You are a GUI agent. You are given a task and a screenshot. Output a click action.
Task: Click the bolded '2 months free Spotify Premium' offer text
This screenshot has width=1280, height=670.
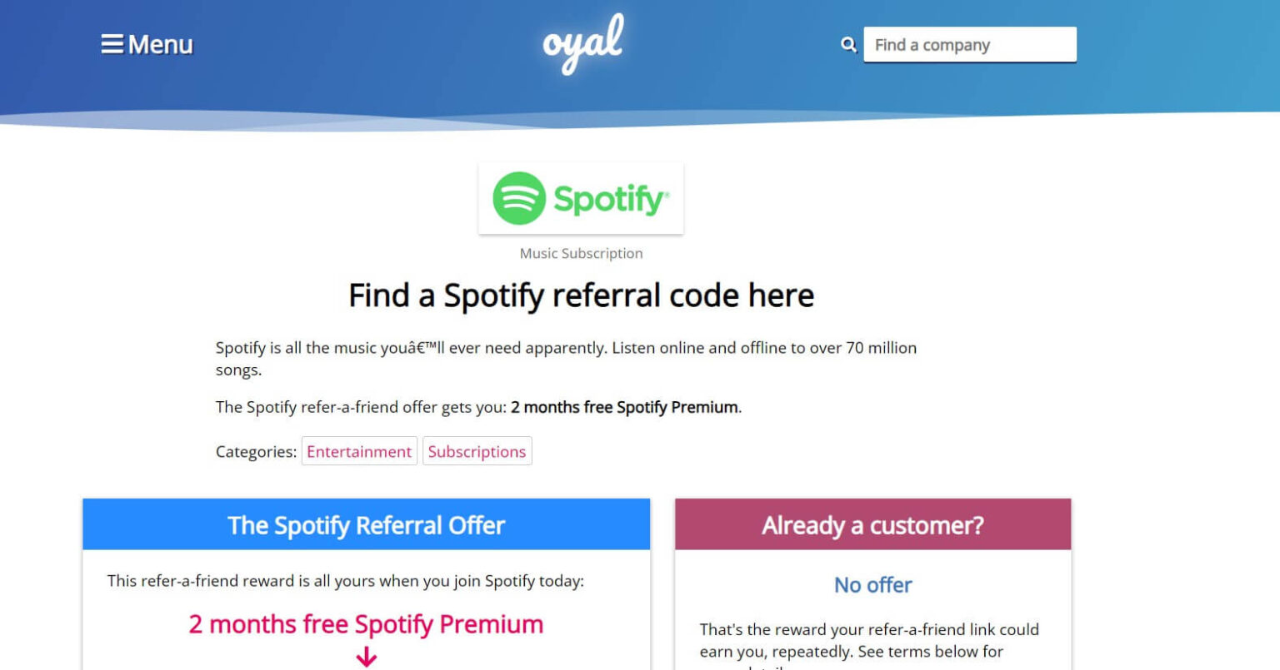pos(624,407)
